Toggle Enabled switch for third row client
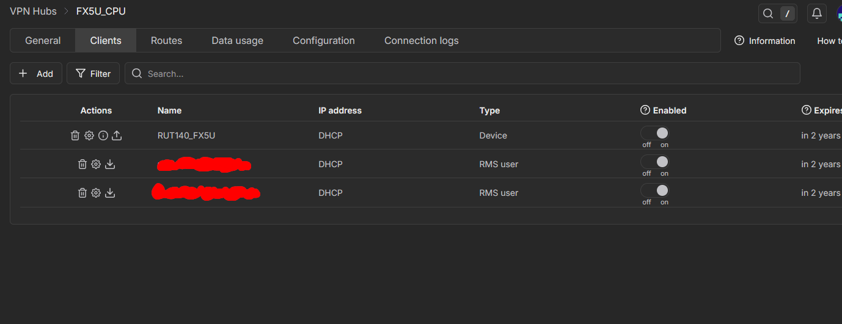This screenshot has height=324, width=842. 655,190
